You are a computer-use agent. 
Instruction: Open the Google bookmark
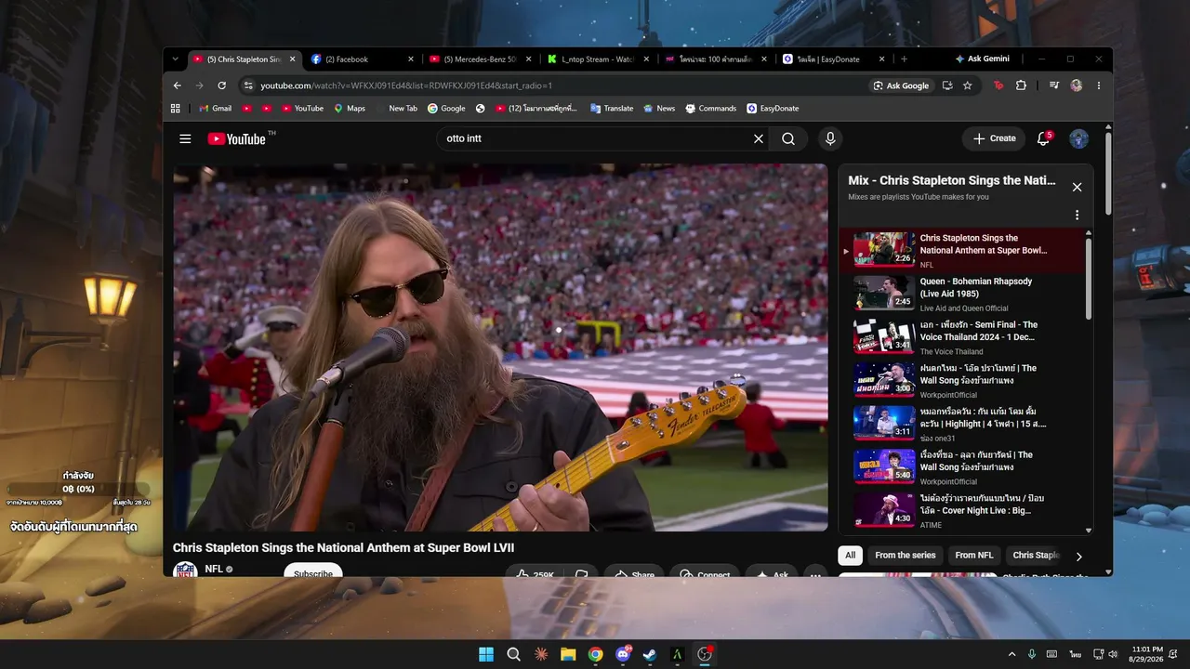446,108
